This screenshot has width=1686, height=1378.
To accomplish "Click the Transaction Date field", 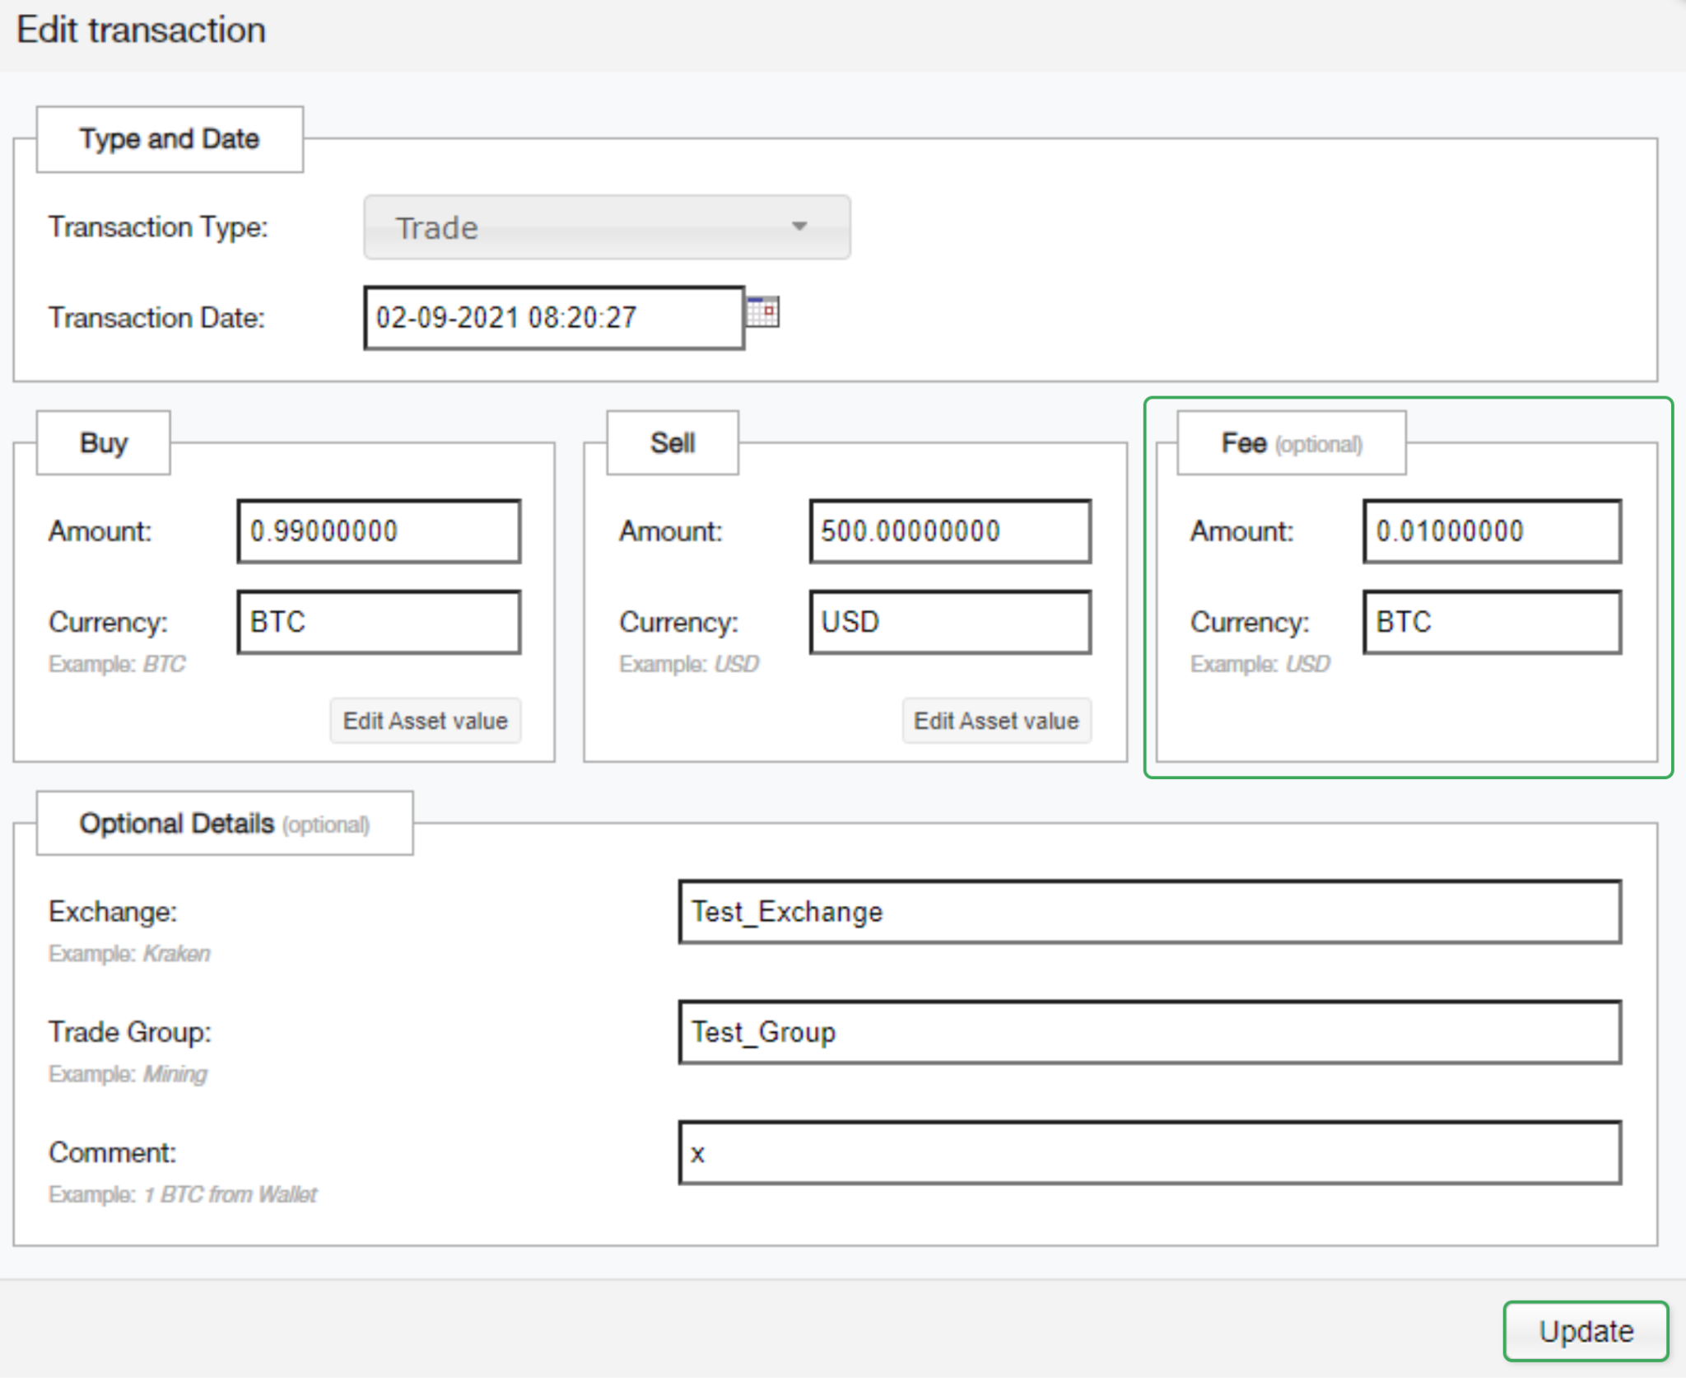I will tap(554, 318).
